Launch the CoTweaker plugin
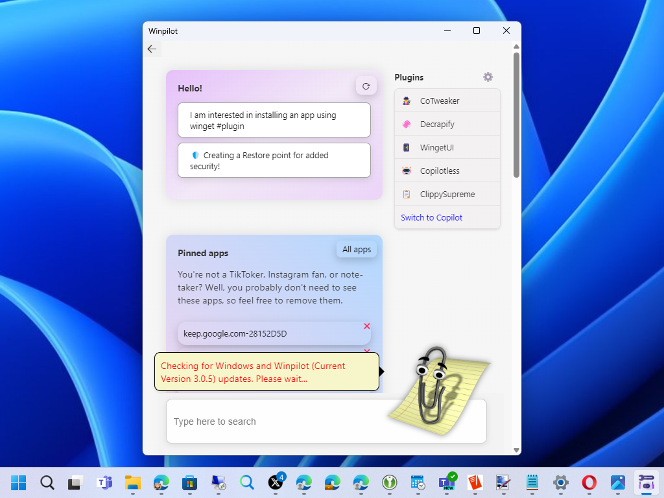Screen dimensions: 664x498 tap(447, 101)
